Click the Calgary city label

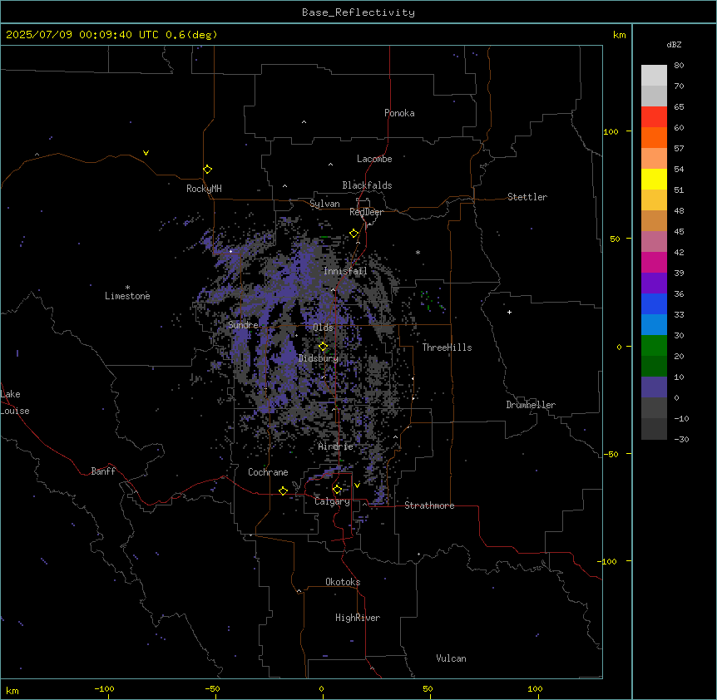333,501
